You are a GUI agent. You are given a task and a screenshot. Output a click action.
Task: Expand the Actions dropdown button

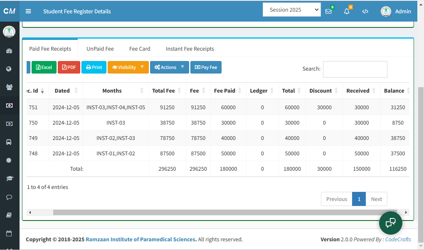(x=169, y=67)
